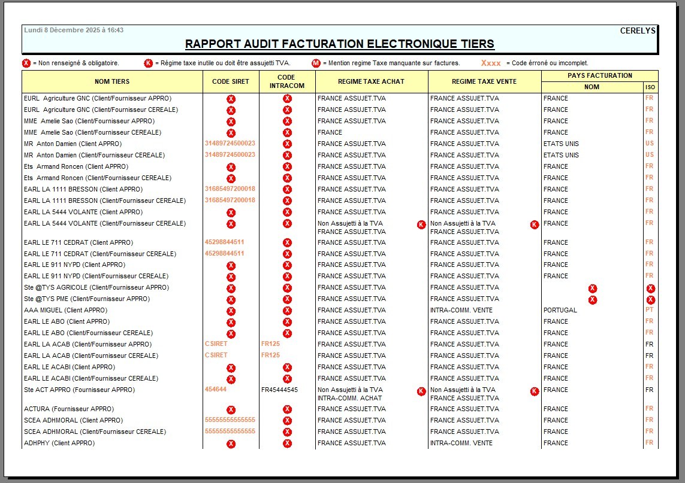Click the orange Xxxx sample code in legend

tap(491, 63)
